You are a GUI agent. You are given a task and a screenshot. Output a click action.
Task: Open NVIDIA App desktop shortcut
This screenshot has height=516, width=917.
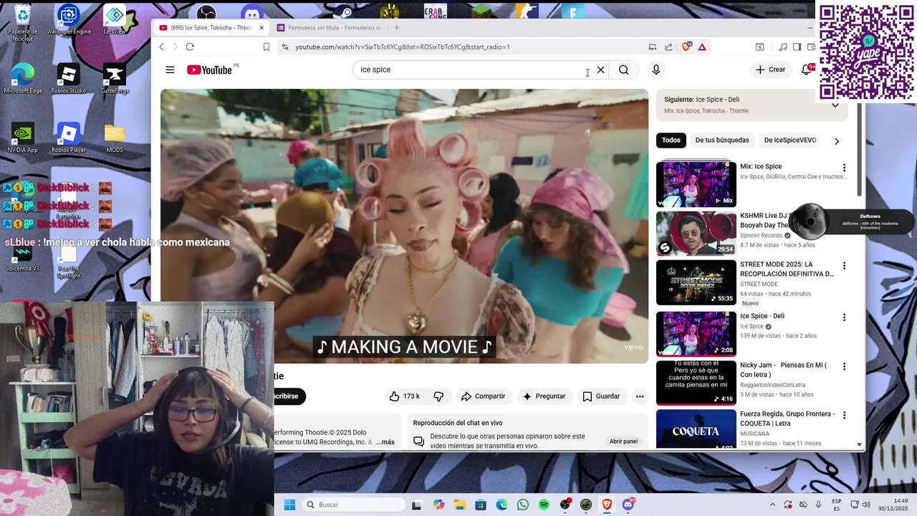point(22,138)
